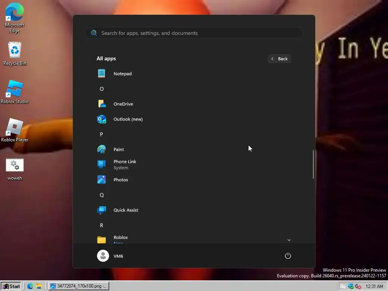Jump to letter P section header
Screen dimensions: 388x291
[x=102, y=134]
